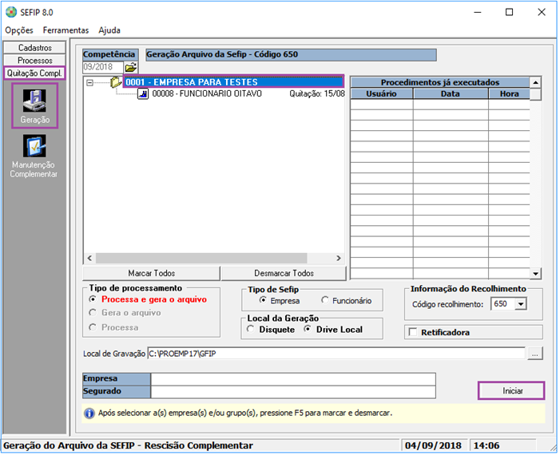Click the blue info icon in hint bar
This screenshot has height=455, width=560.
coord(89,413)
